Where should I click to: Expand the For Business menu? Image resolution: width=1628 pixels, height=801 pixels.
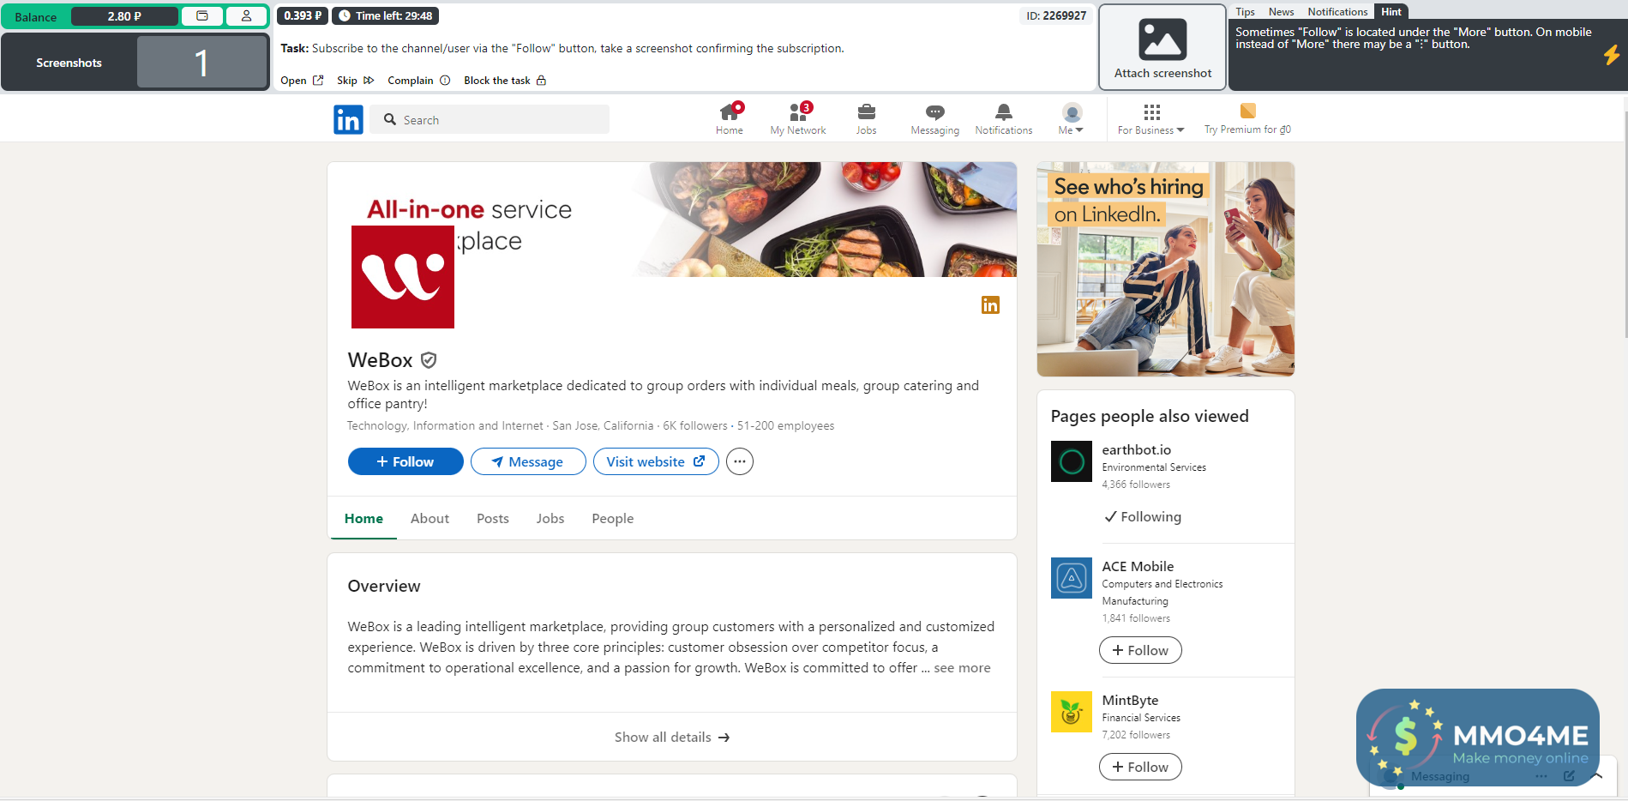tap(1151, 119)
